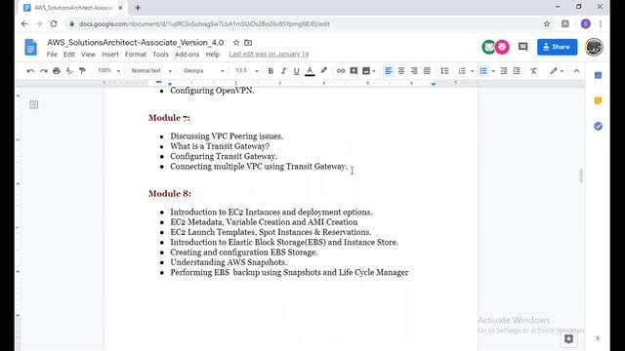Open the zoom level dropdown

[108, 71]
